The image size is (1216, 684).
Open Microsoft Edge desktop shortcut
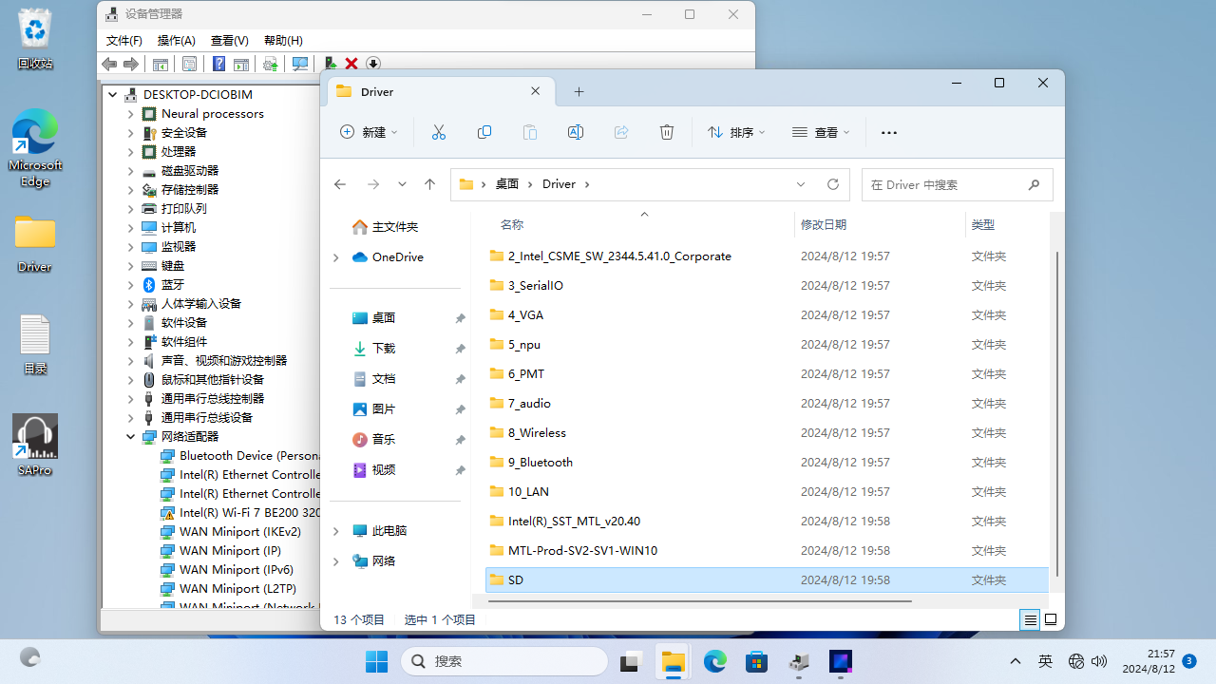coord(35,147)
